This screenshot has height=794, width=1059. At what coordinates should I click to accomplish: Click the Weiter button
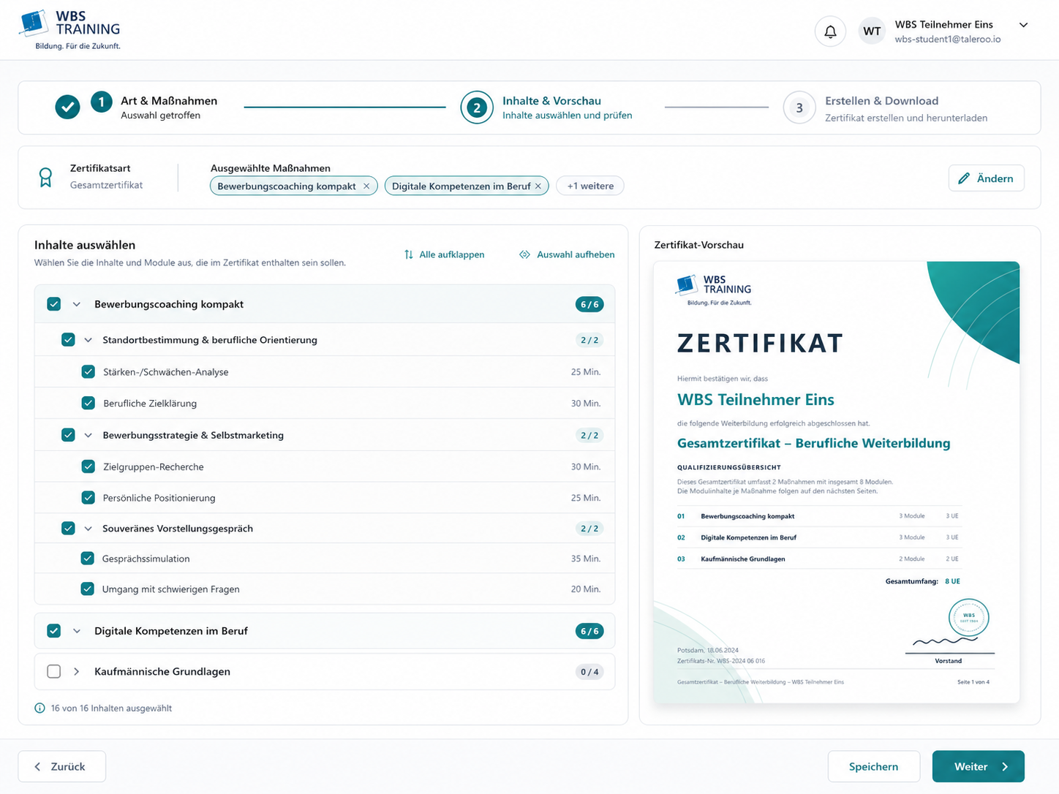click(979, 766)
